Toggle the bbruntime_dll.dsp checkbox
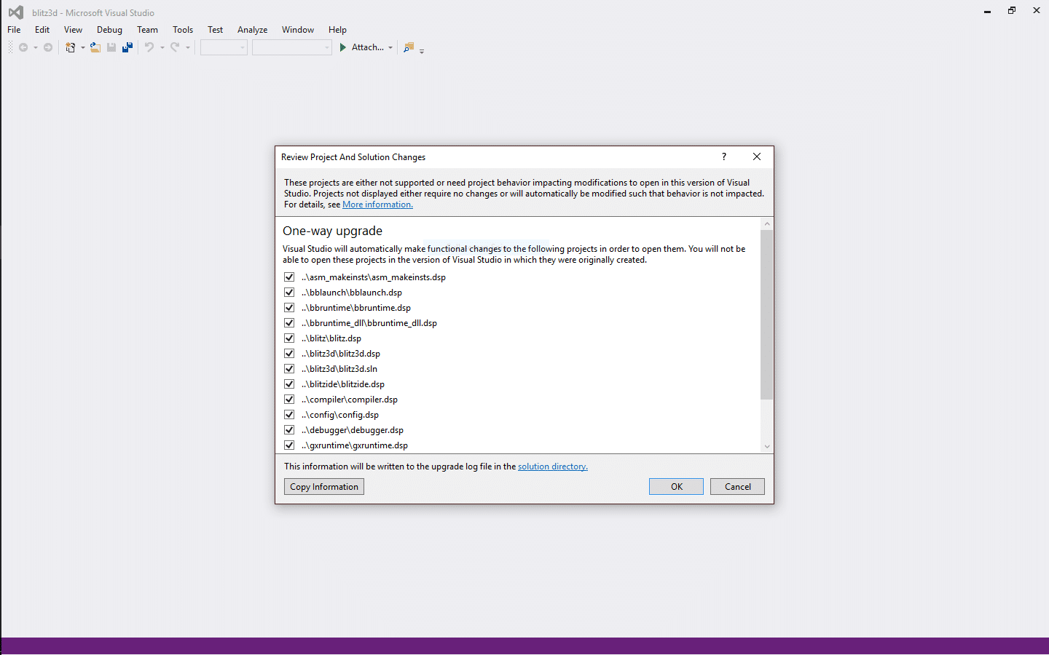1049x655 pixels. 289,323
